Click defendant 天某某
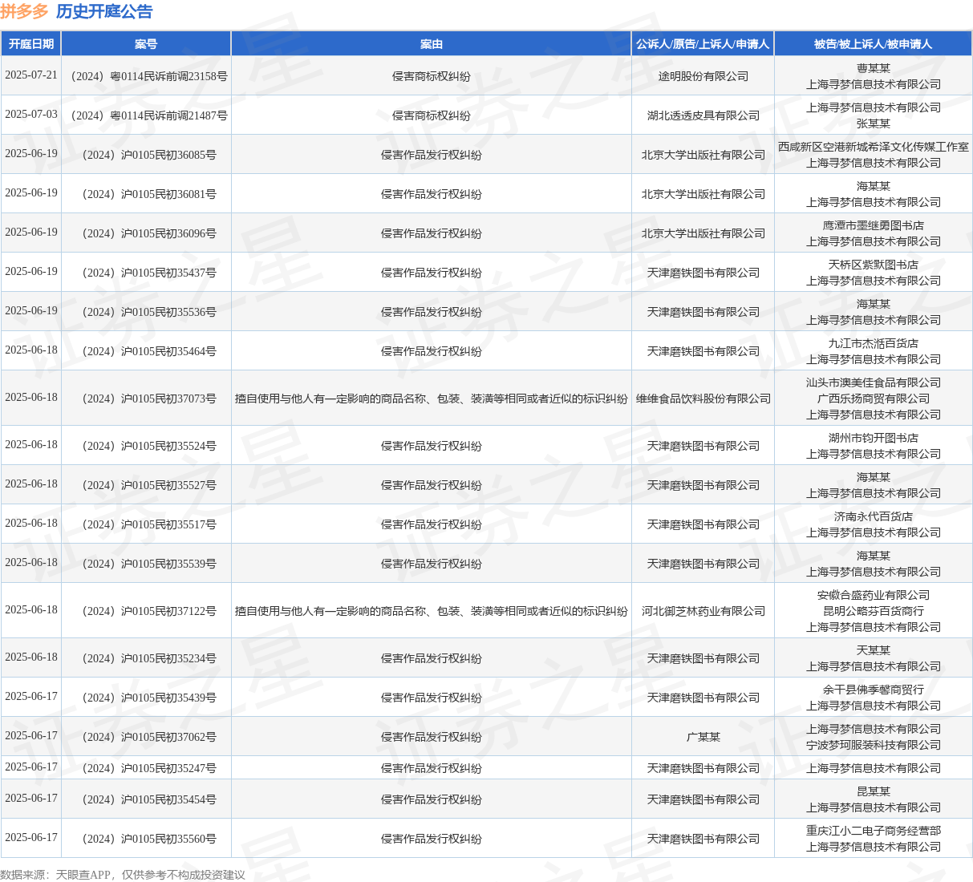The width and height of the screenshot is (973, 882). (x=874, y=650)
